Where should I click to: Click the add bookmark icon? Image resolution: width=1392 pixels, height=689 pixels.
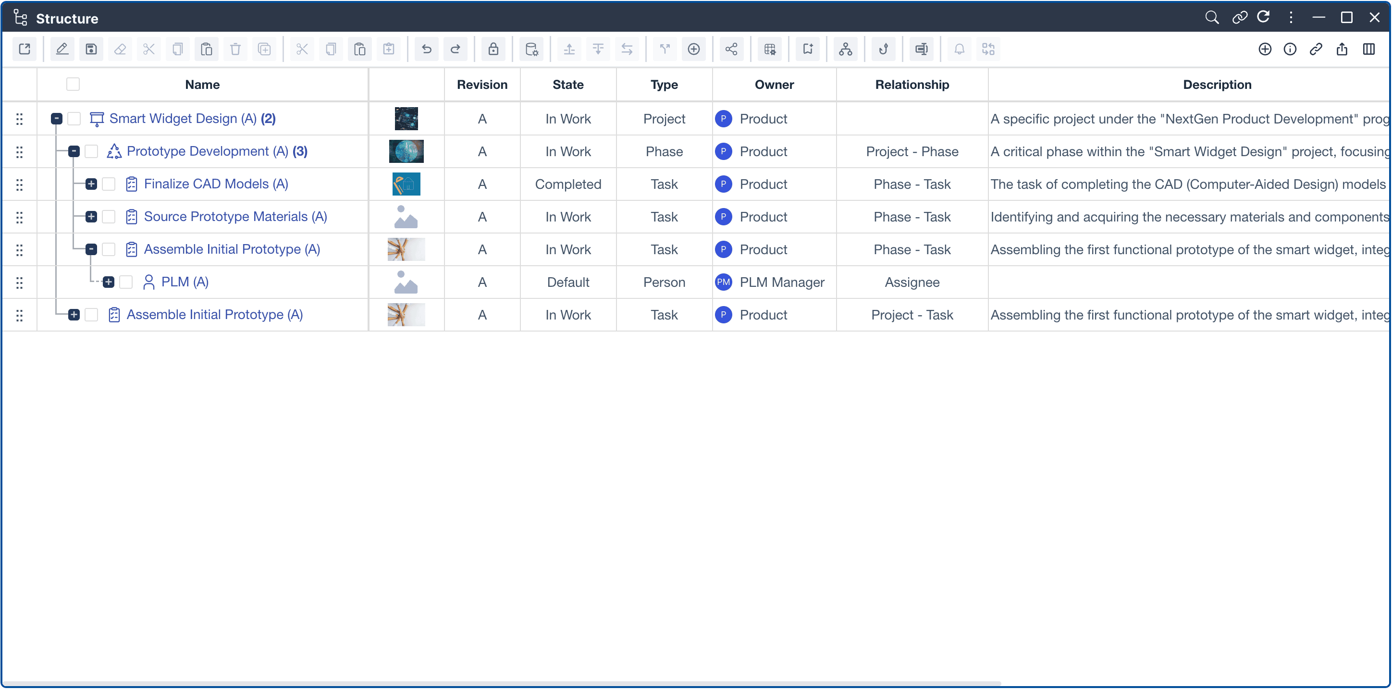808,49
